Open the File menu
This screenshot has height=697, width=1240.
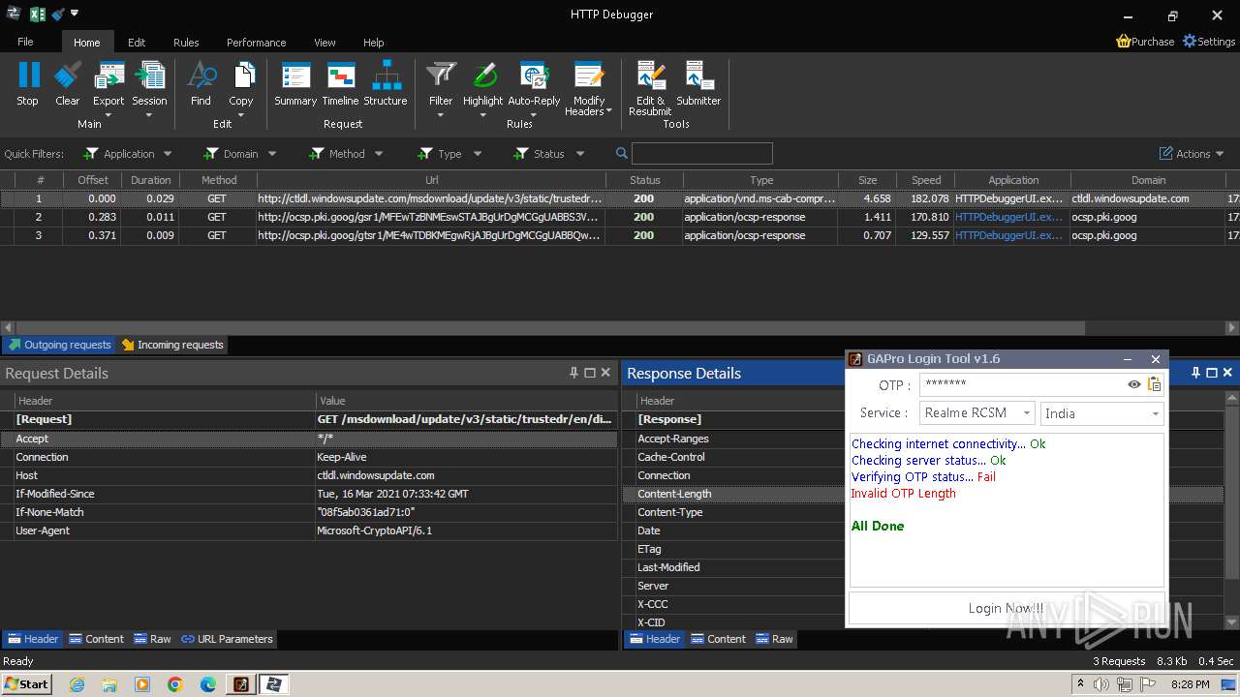click(x=25, y=42)
